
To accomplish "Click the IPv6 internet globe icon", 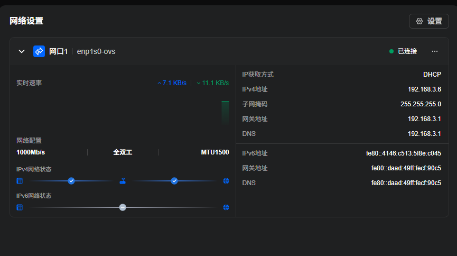I will [x=226, y=207].
